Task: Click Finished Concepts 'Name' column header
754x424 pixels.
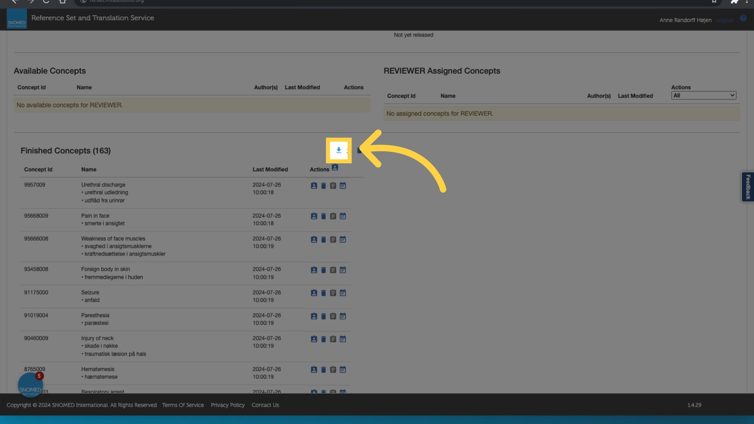Action: click(89, 170)
